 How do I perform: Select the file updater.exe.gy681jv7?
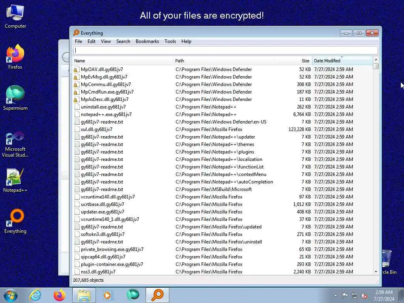[x=102, y=212]
